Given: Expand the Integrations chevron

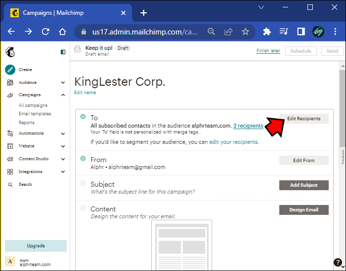Looking at the screenshot, I should pyautogui.click(x=63, y=172).
